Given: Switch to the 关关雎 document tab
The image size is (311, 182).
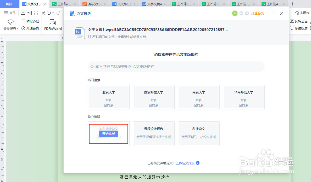Looking at the screenshot, I should tap(124, 4).
